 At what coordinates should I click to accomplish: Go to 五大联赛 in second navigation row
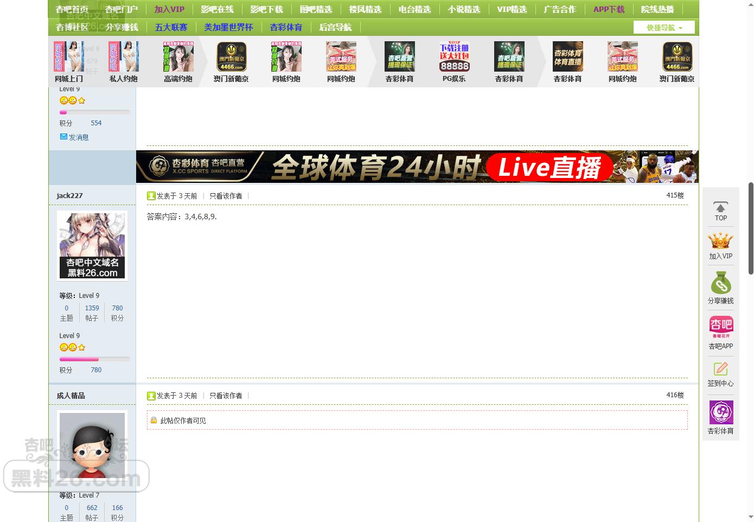(171, 27)
